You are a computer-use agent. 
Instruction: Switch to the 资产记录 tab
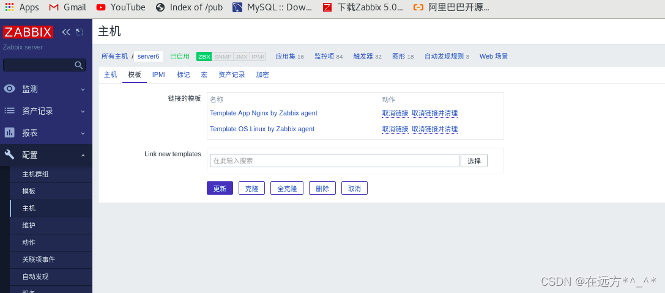click(232, 74)
